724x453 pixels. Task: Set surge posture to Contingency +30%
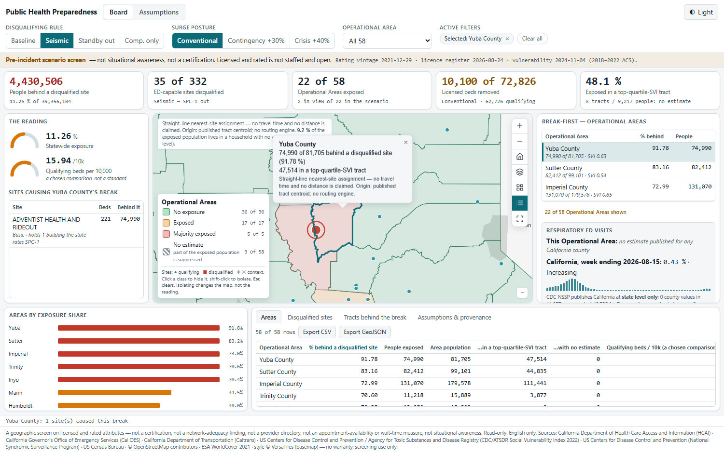pos(256,40)
